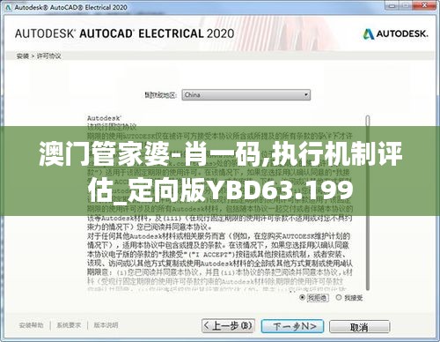Click the 下一步(N) next button
Screen dimensions: 440x342
click(292, 326)
